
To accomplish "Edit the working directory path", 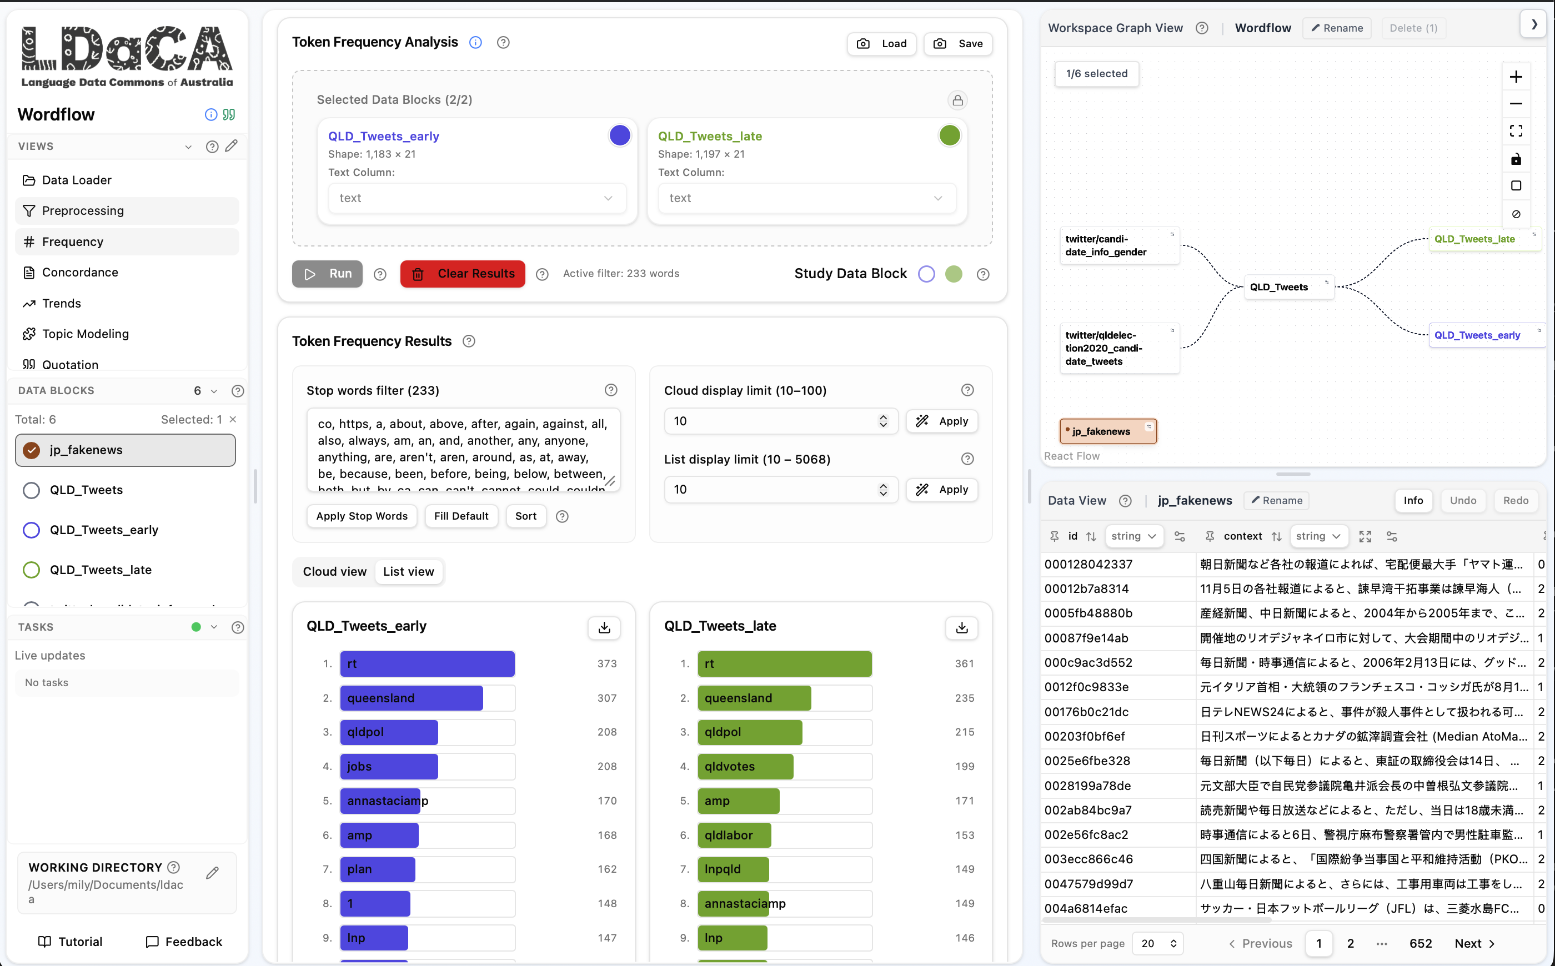I will pos(213,873).
